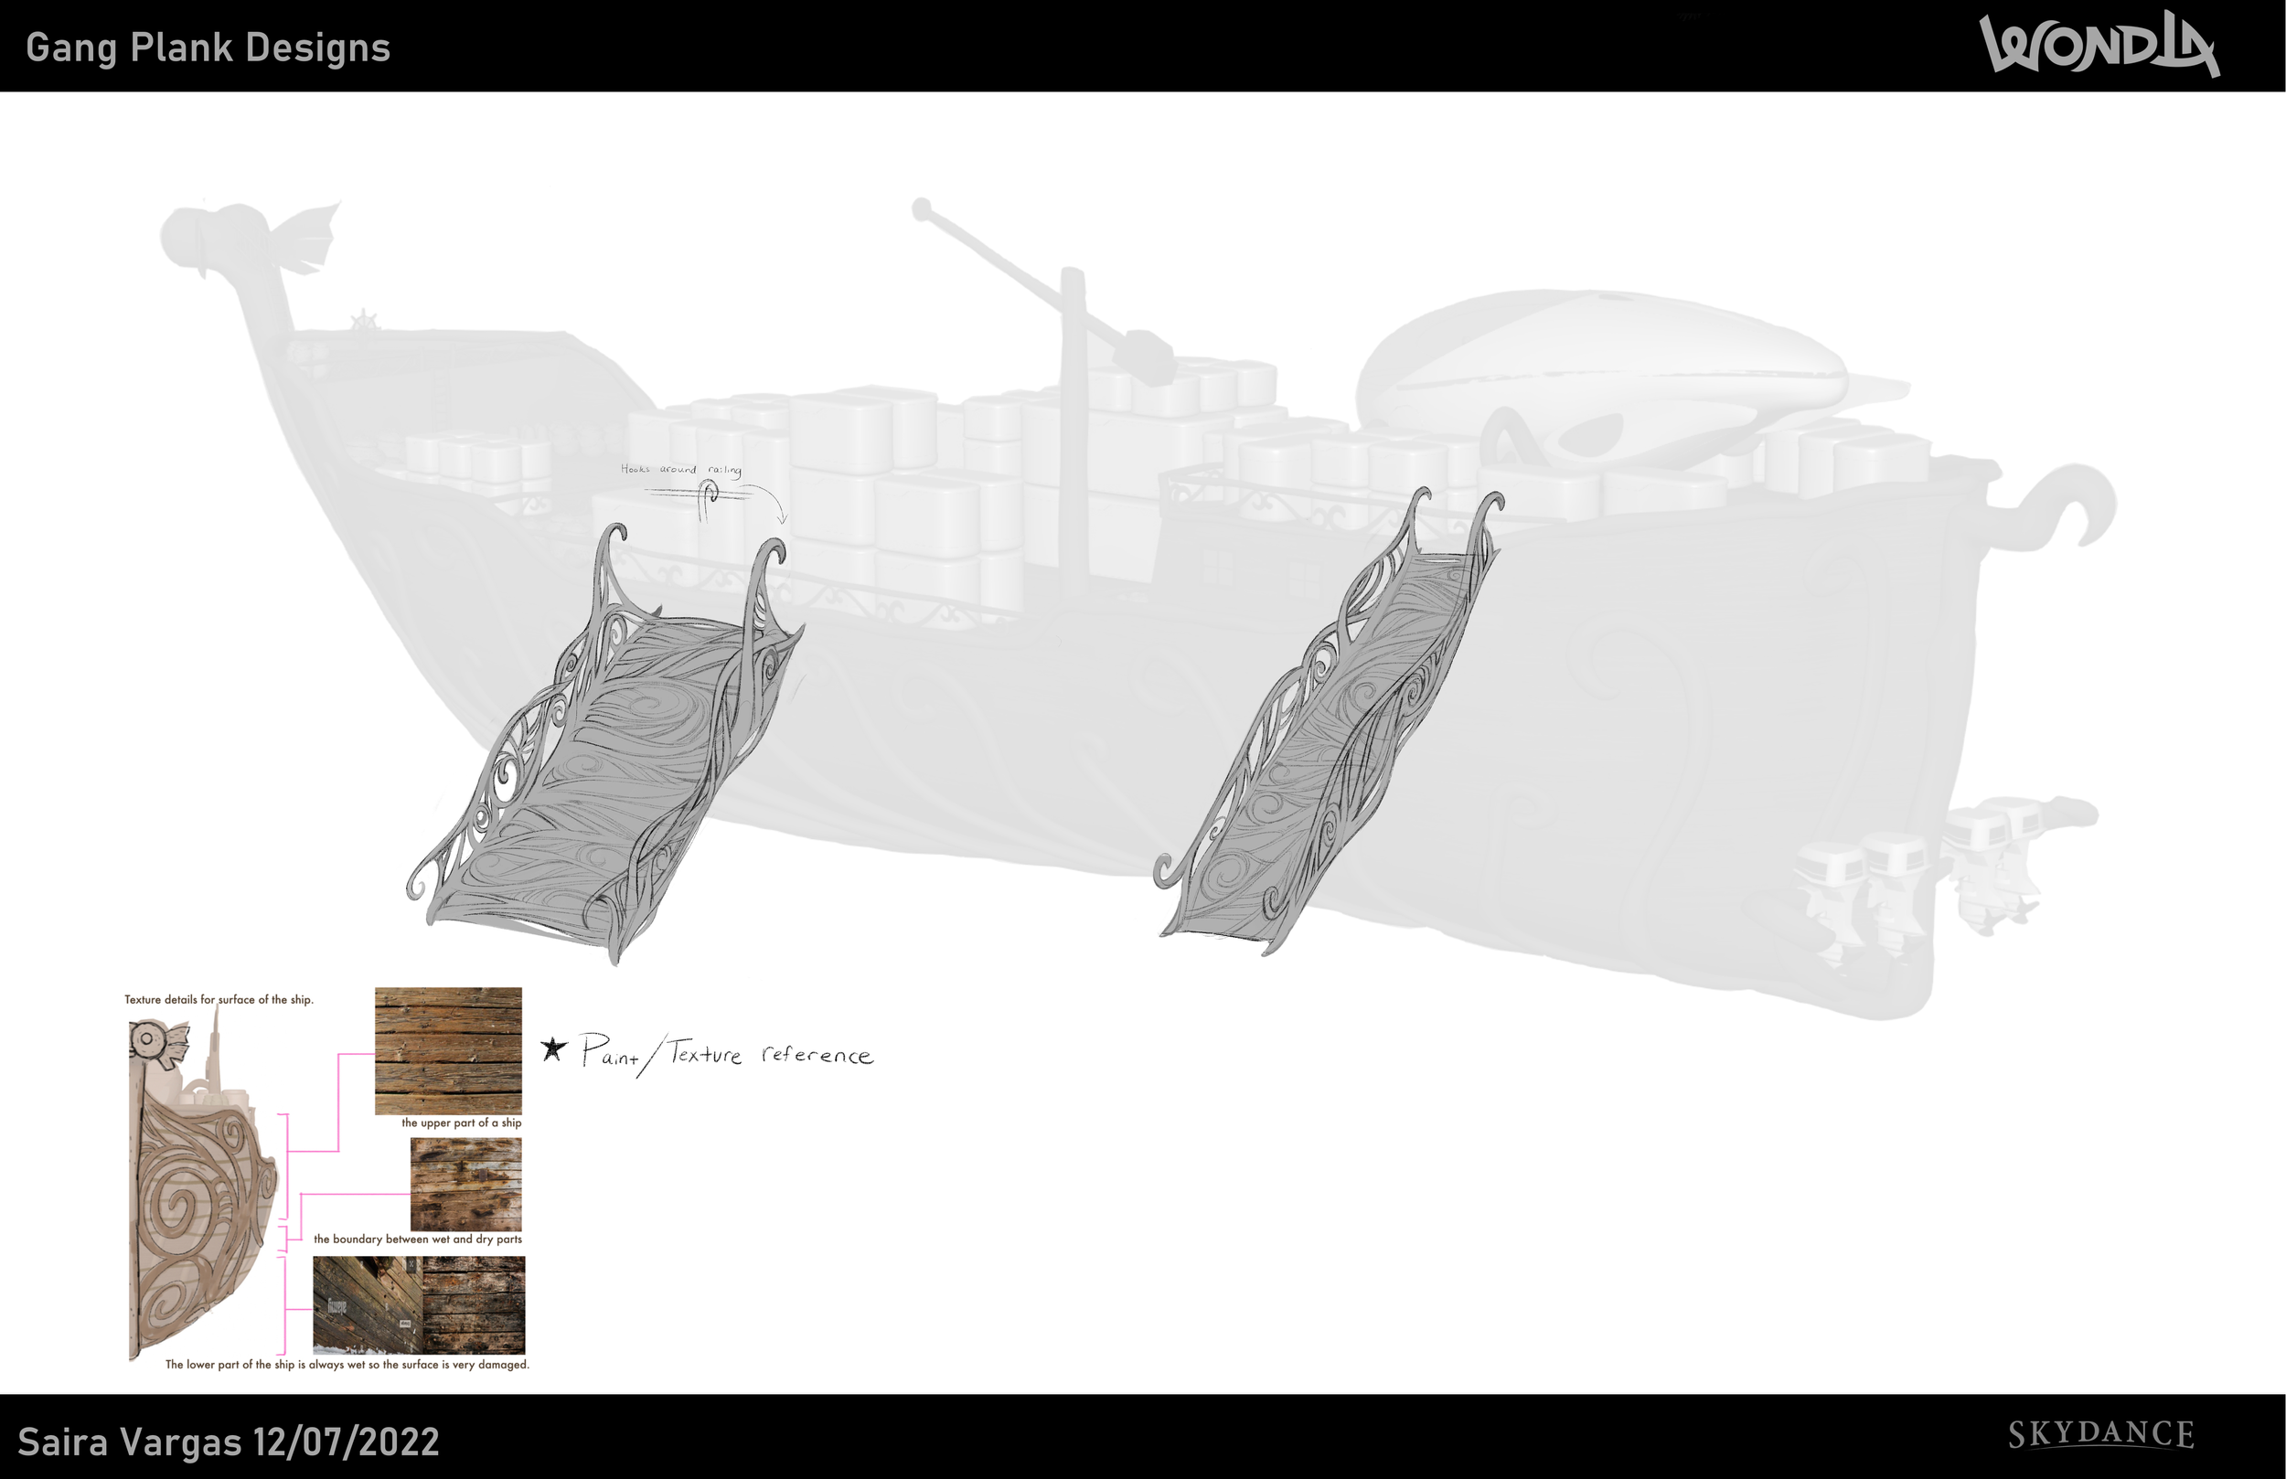The image size is (2286, 1479).
Task: Click the black star beside Paint/Texture reference
Action: [552, 1048]
